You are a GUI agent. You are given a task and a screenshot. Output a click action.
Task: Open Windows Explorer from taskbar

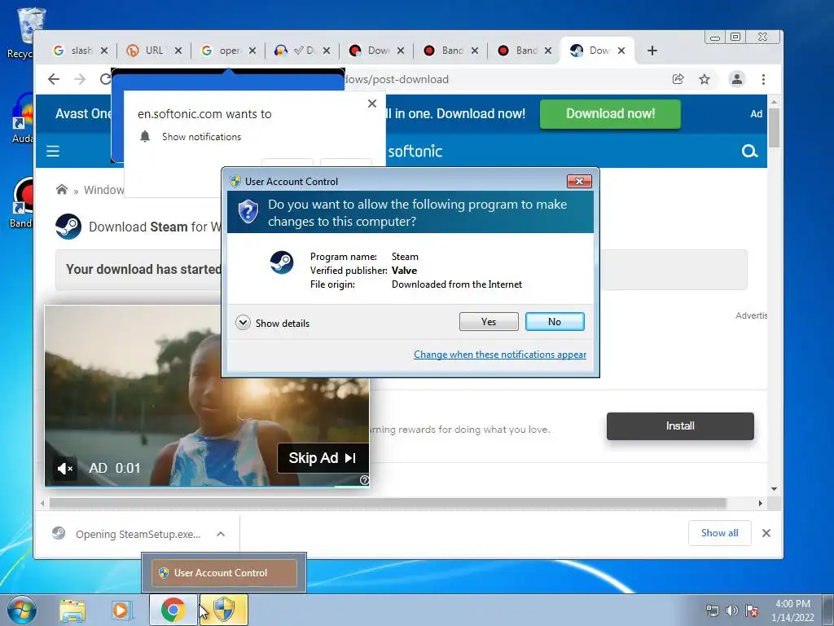coord(72,610)
